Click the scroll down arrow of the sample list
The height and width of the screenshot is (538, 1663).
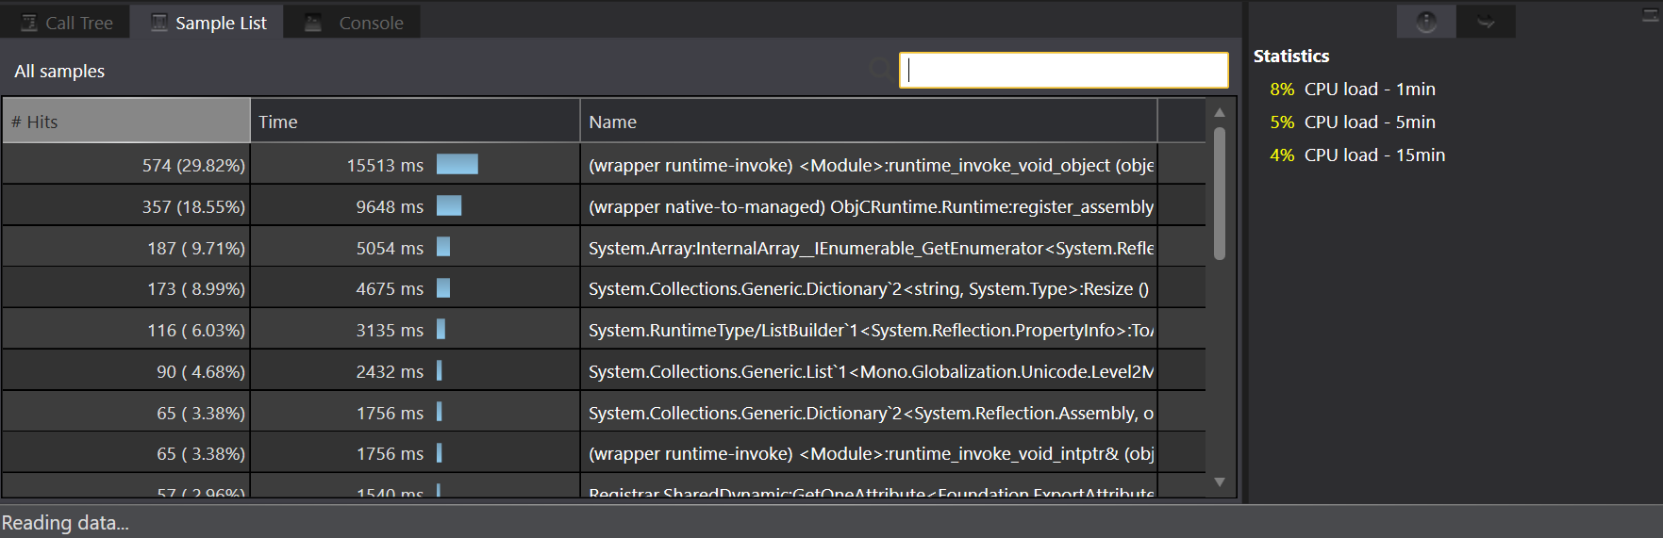1220,482
